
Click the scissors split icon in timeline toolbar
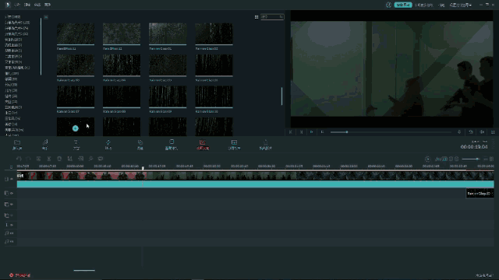pos(49,159)
